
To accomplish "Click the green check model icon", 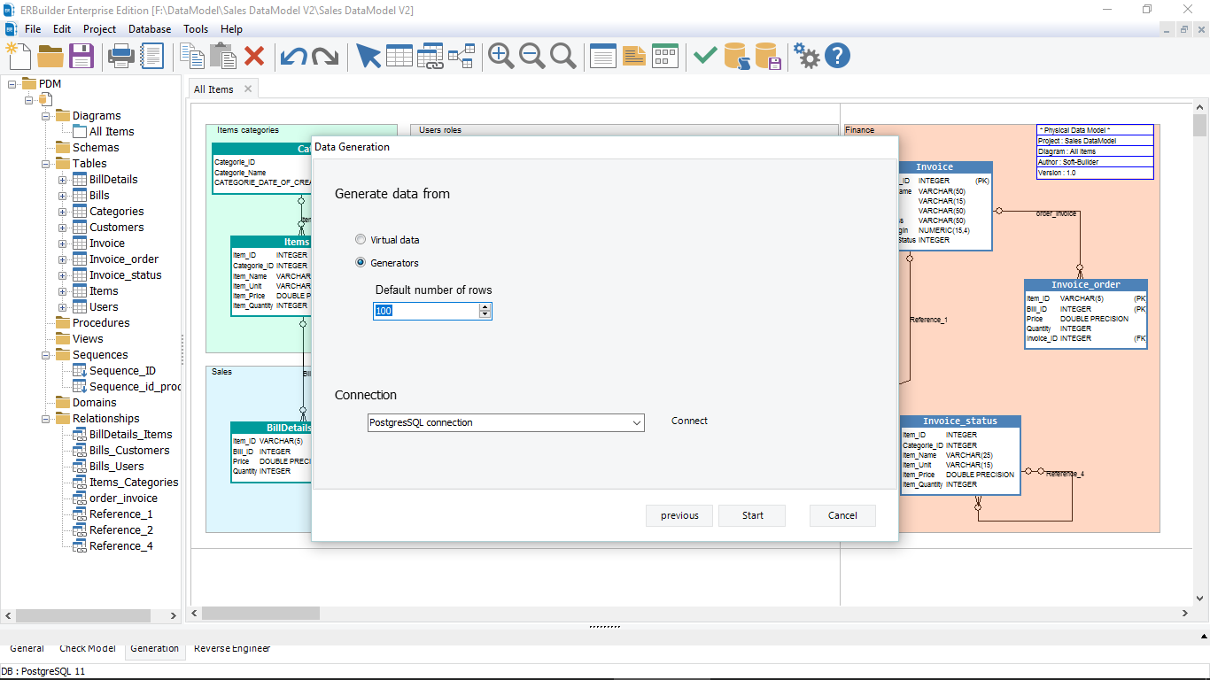I will click(704, 56).
